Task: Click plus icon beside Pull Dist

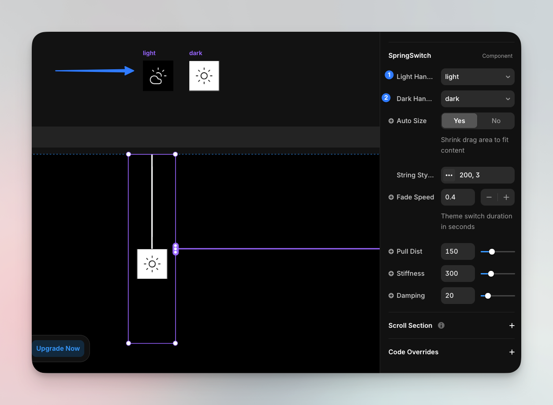Action: tap(391, 251)
